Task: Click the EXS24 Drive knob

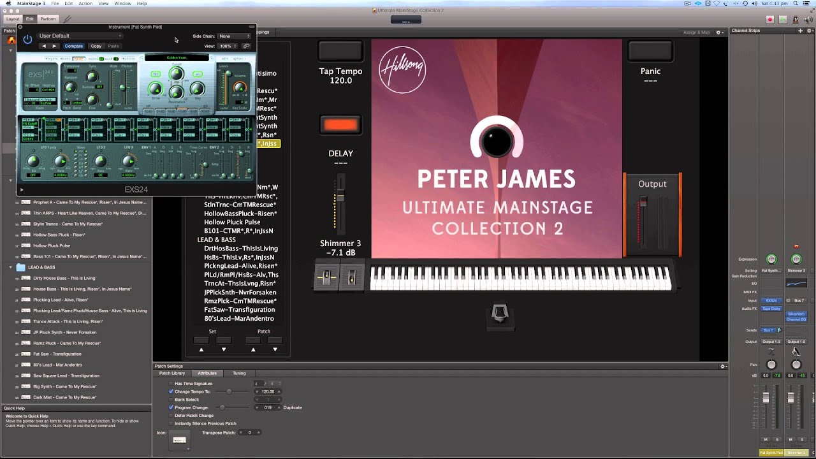Action: point(155,89)
